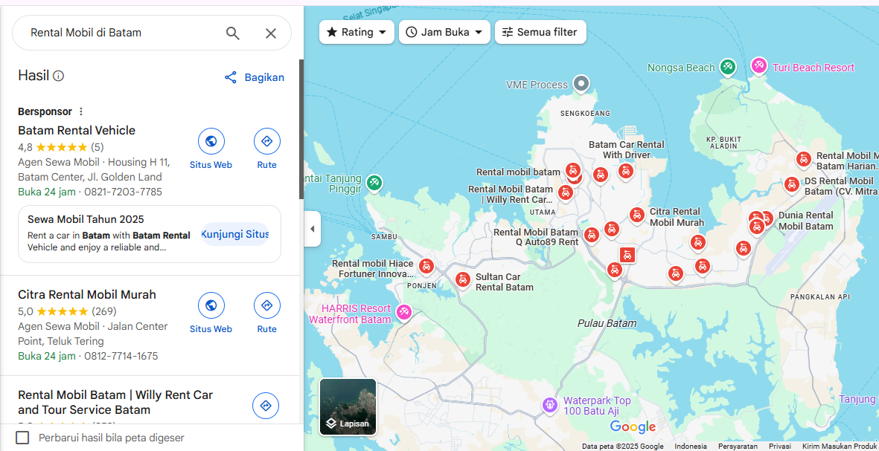Open the Hasil info icon
Screen dimensions: 879x451
(x=58, y=76)
